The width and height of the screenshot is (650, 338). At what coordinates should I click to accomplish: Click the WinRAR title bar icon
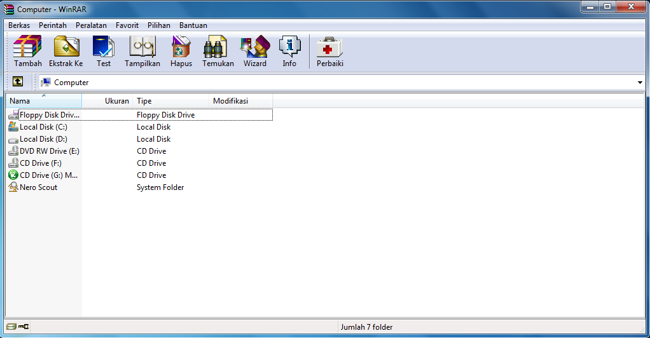click(9, 9)
